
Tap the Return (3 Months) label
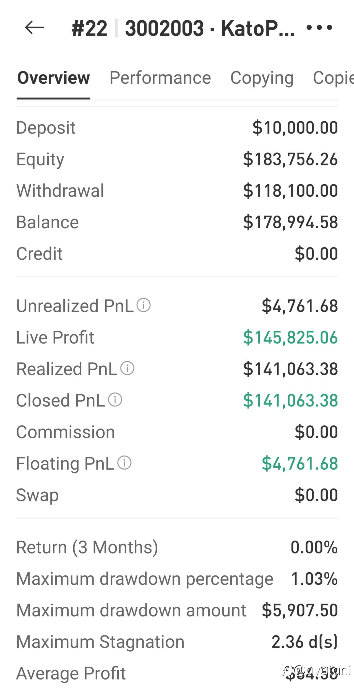(x=87, y=547)
